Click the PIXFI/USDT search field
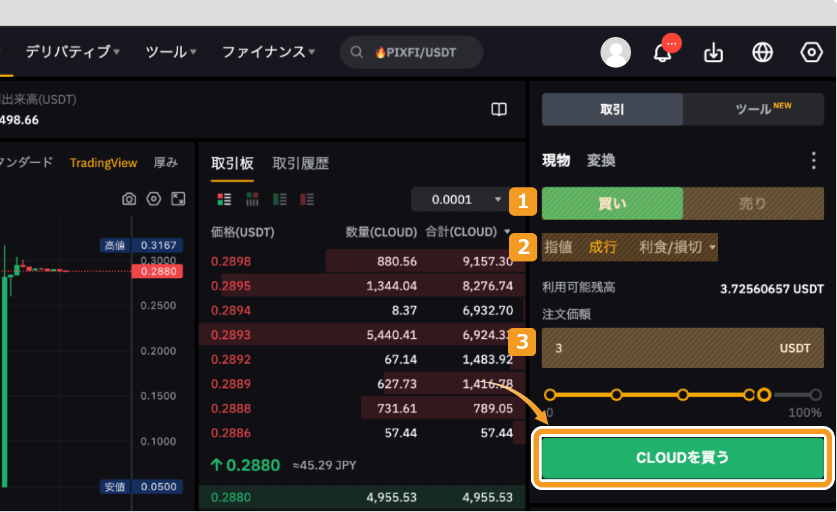 pyautogui.click(x=411, y=52)
